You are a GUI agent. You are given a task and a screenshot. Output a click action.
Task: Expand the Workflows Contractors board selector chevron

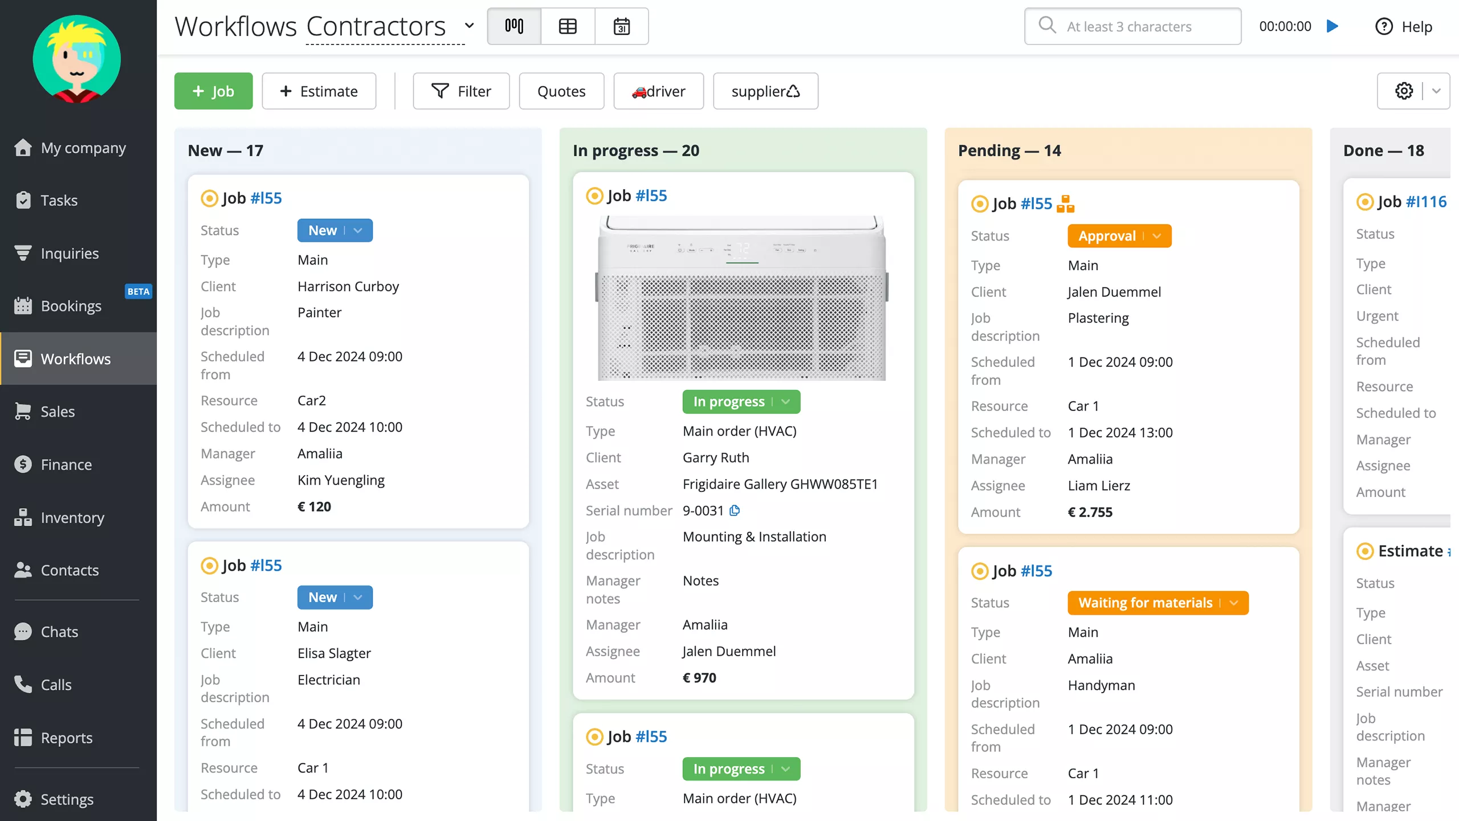click(469, 26)
